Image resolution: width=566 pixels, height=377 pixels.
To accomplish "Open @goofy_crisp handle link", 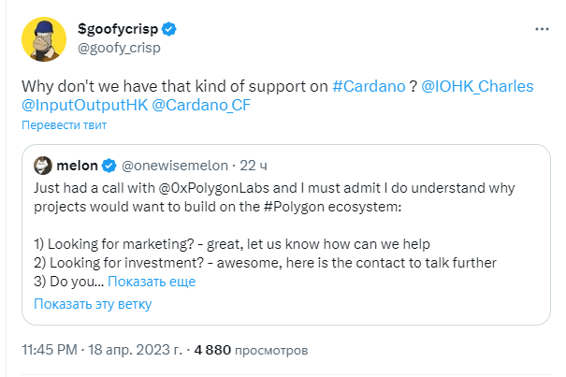I will point(119,48).
